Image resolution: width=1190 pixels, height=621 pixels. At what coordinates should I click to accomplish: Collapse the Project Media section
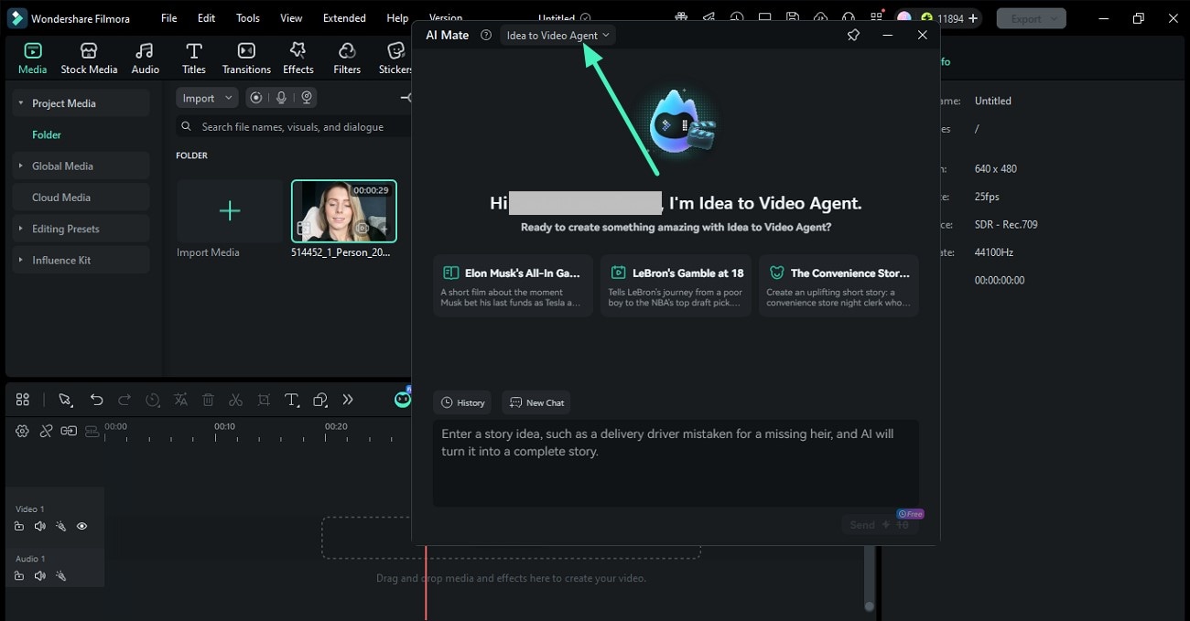pos(21,103)
